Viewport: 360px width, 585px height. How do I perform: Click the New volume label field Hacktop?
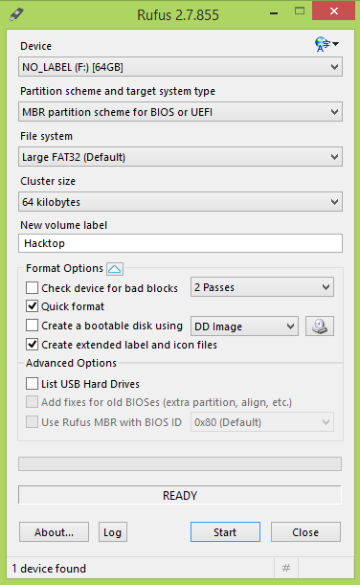point(180,243)
